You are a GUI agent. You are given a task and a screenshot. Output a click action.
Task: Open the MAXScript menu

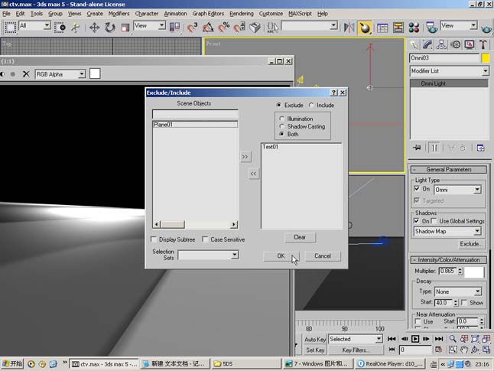[x=300, y=14]
